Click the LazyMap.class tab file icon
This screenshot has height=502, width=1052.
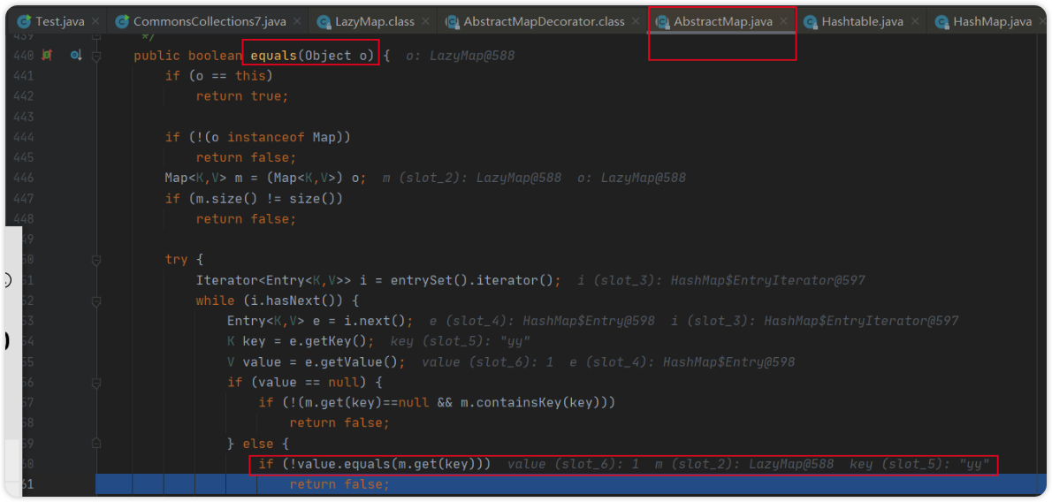(x=324, y=20)
